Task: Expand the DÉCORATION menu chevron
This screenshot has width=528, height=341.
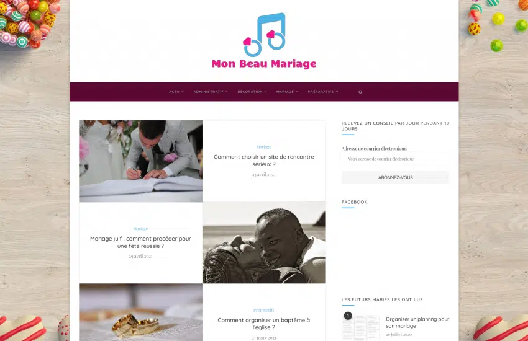Action: click(265, 92)
